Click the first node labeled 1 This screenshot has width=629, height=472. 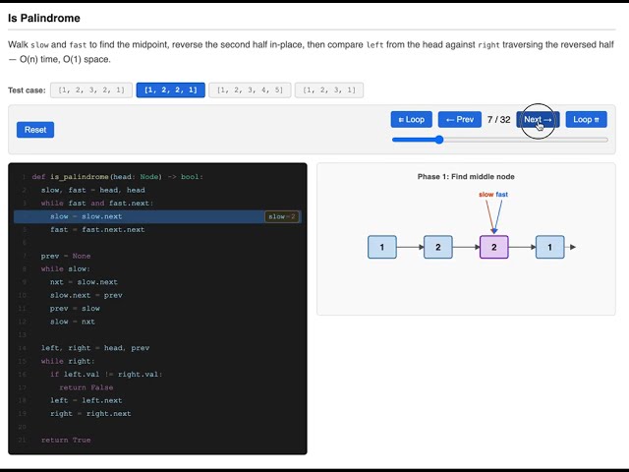tap(382, 247)
